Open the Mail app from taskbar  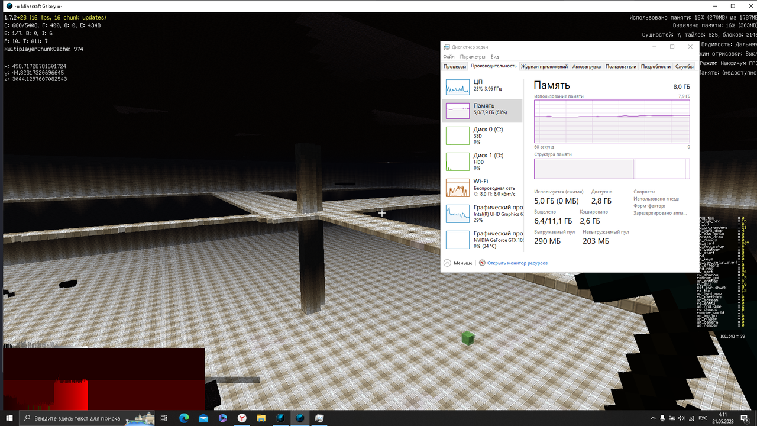pyautogui.click(x=203, y=418)
